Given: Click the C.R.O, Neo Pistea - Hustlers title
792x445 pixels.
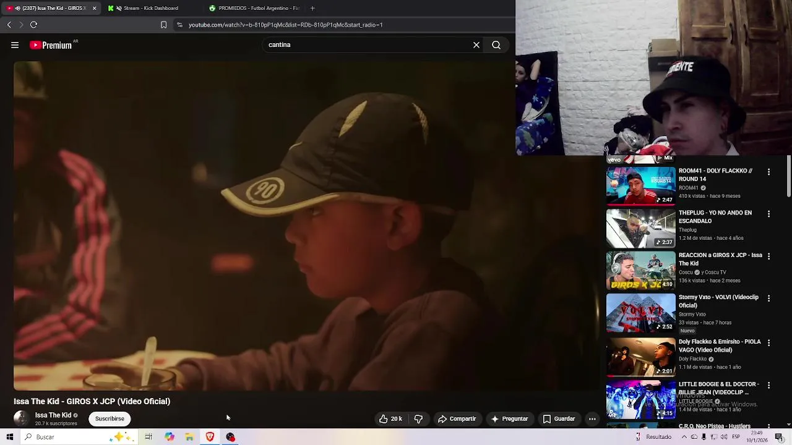Looking at the screenshot, I should click(715, 426).
